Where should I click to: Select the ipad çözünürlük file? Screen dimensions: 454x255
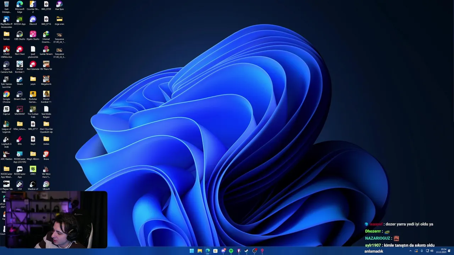click(33, 52)
